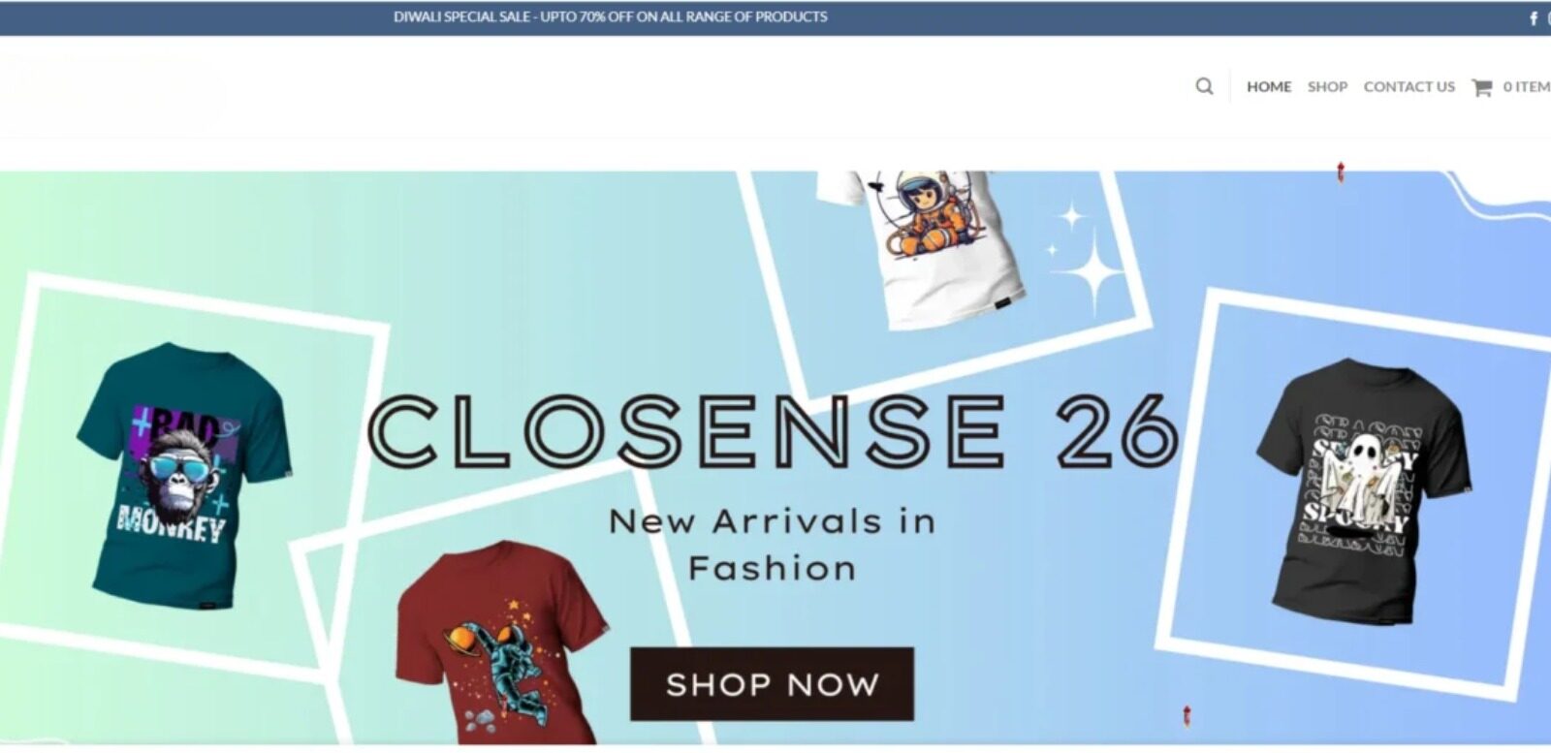Click the SHOP NOW button
This screenshot has width=1551, height=753.
click(772, 684)
